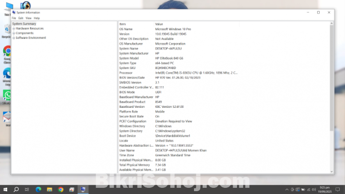Open the Help menu
This screenshot has height=194, width=345.
[37, 18]
